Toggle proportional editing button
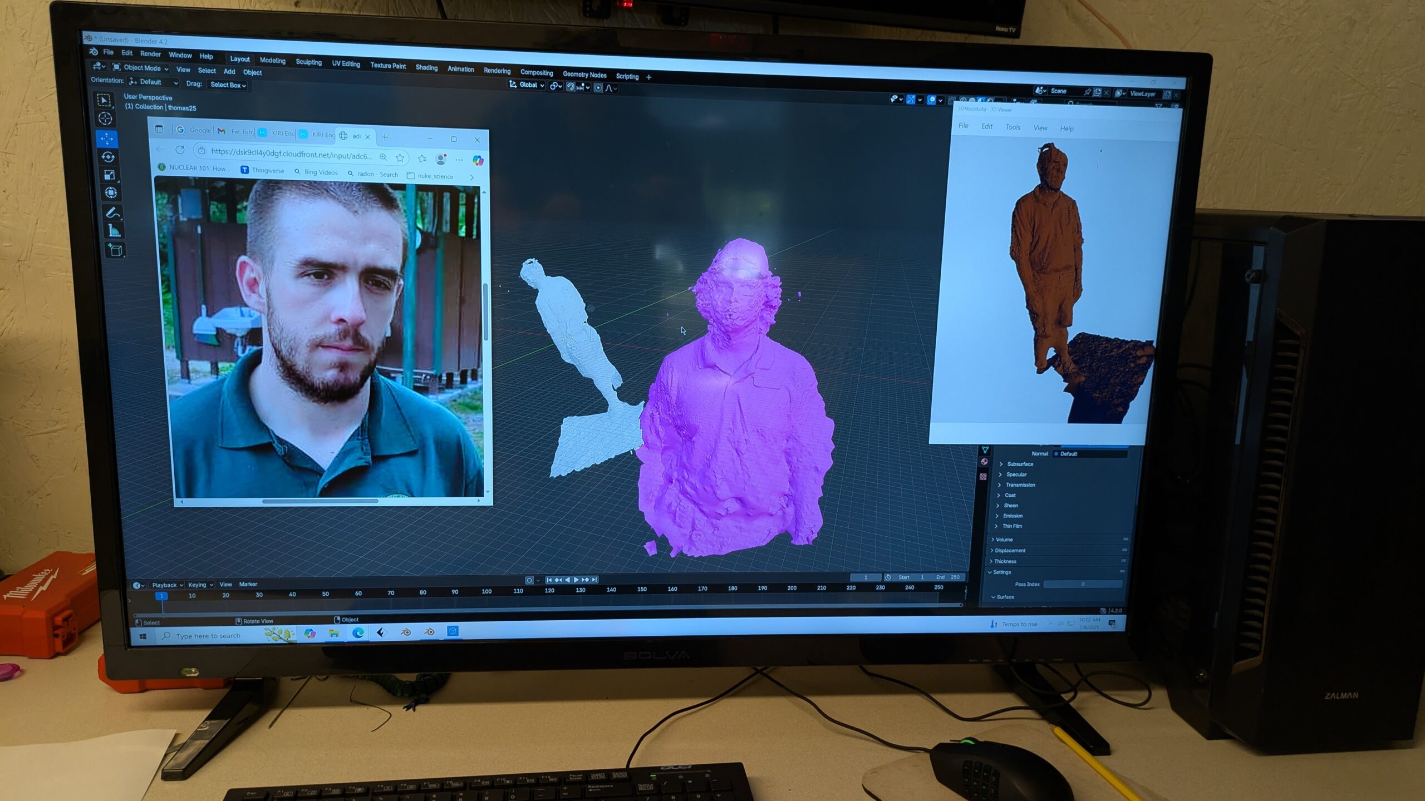Screen dimensions: 1425x801 pyautogui.click(x=598, y=87)
